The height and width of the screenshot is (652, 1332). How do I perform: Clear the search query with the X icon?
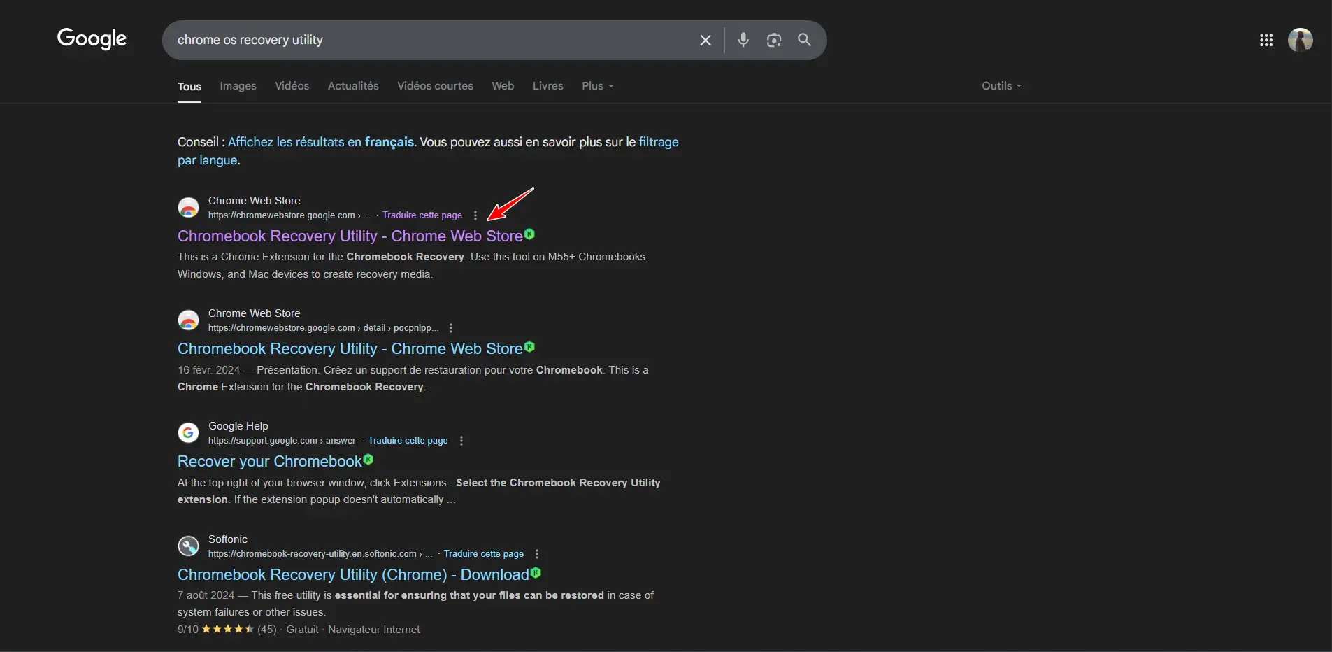[705, 41]
